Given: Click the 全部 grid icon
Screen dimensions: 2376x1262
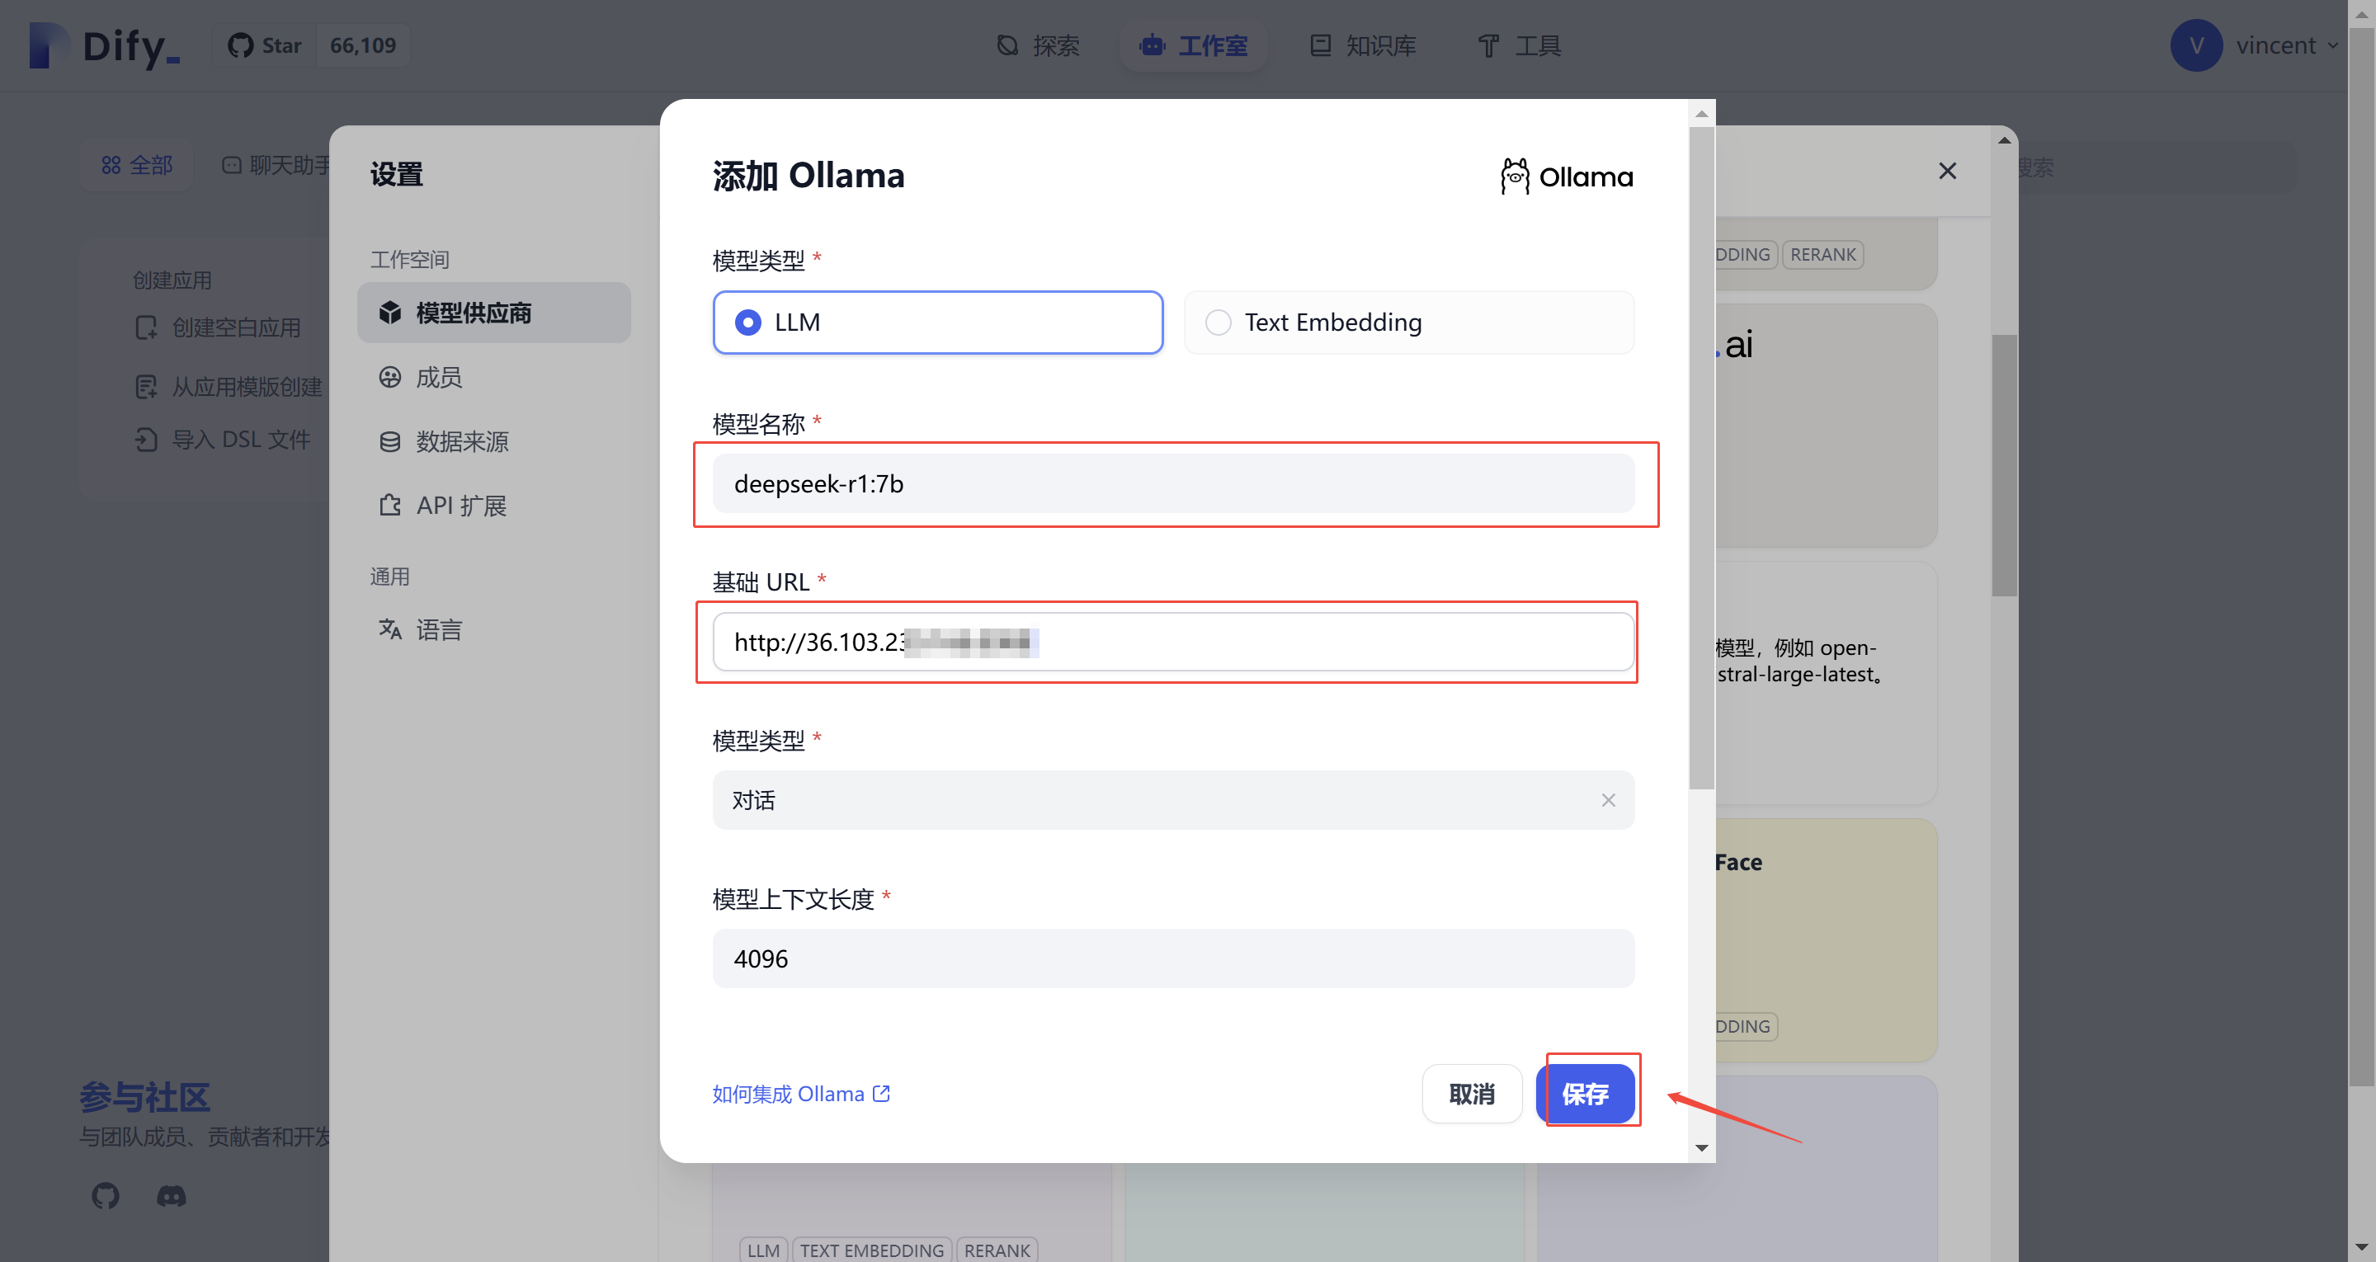Looking at the screenshot, I should click(111, 165).
